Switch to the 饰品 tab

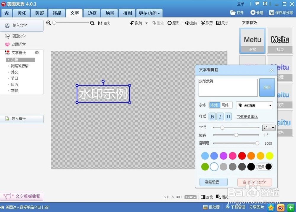pos(57,13)
